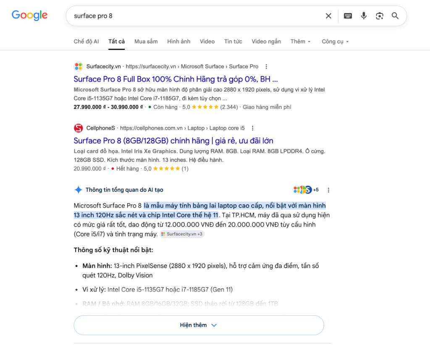Screen dimensions: 430x345
Task: Click the CellphoneS '5,0' rating with (1) review
Action: click(166, 169)
